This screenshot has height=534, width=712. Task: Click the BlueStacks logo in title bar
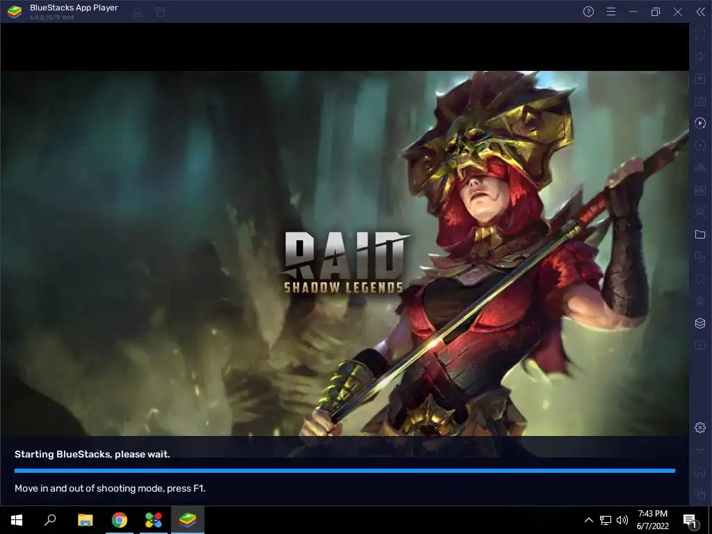(x=15, y=12)
